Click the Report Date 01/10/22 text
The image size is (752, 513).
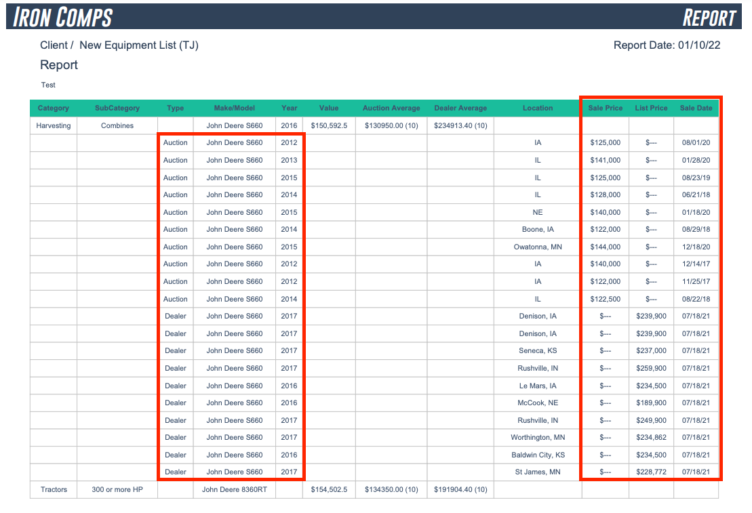coord(667,45)
